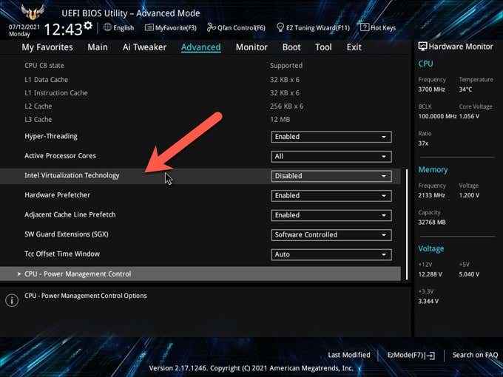Click Last Modified button

pyautogui.click(x=349, y=355)
